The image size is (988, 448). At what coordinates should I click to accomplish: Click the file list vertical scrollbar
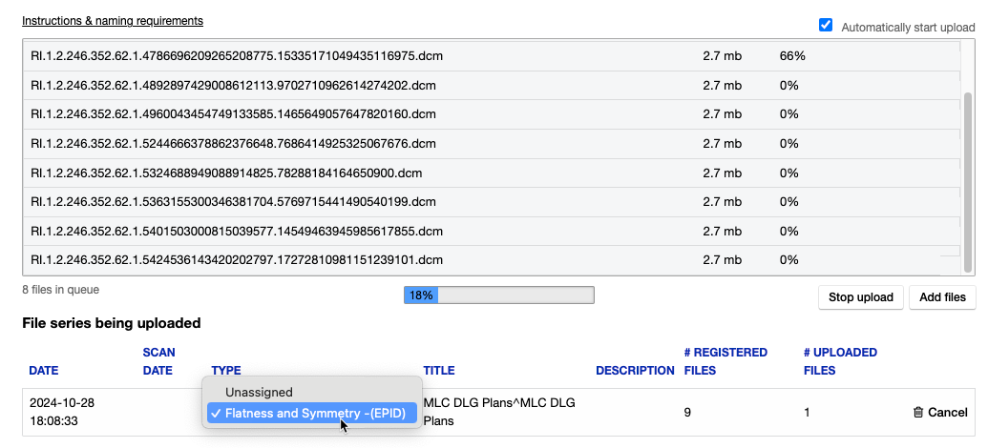pyautogui.click(x=968, y=172)
